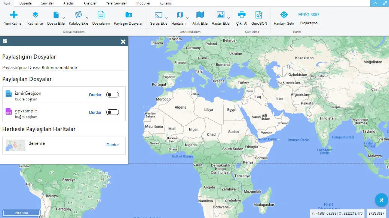Click the Y/X coordinate readout

tap(337, 213)
